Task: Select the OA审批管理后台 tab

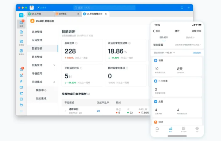Action: pos(95,14)
